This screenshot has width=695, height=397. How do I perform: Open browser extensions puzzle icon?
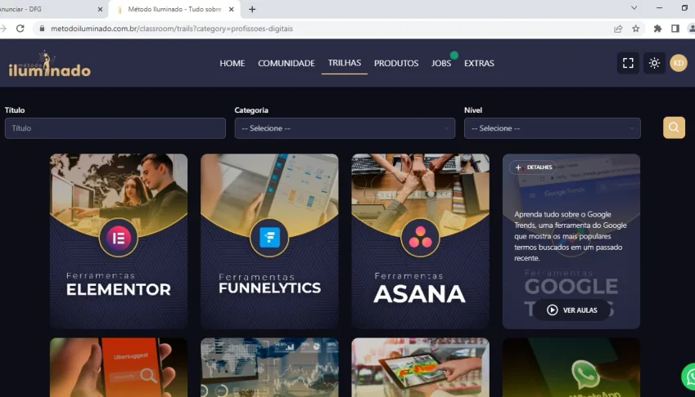coord(657,29)
